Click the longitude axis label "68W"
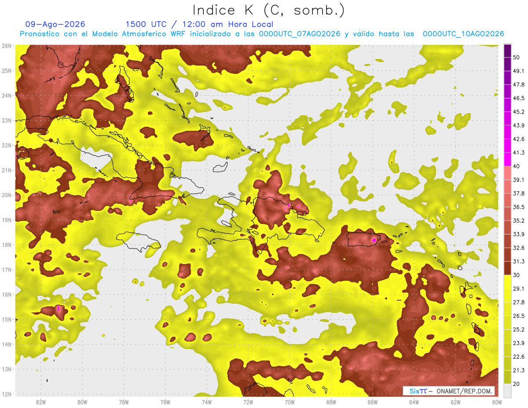Image resolution: width=528 pixels, height=408 pixels. [x=331, y=402]
